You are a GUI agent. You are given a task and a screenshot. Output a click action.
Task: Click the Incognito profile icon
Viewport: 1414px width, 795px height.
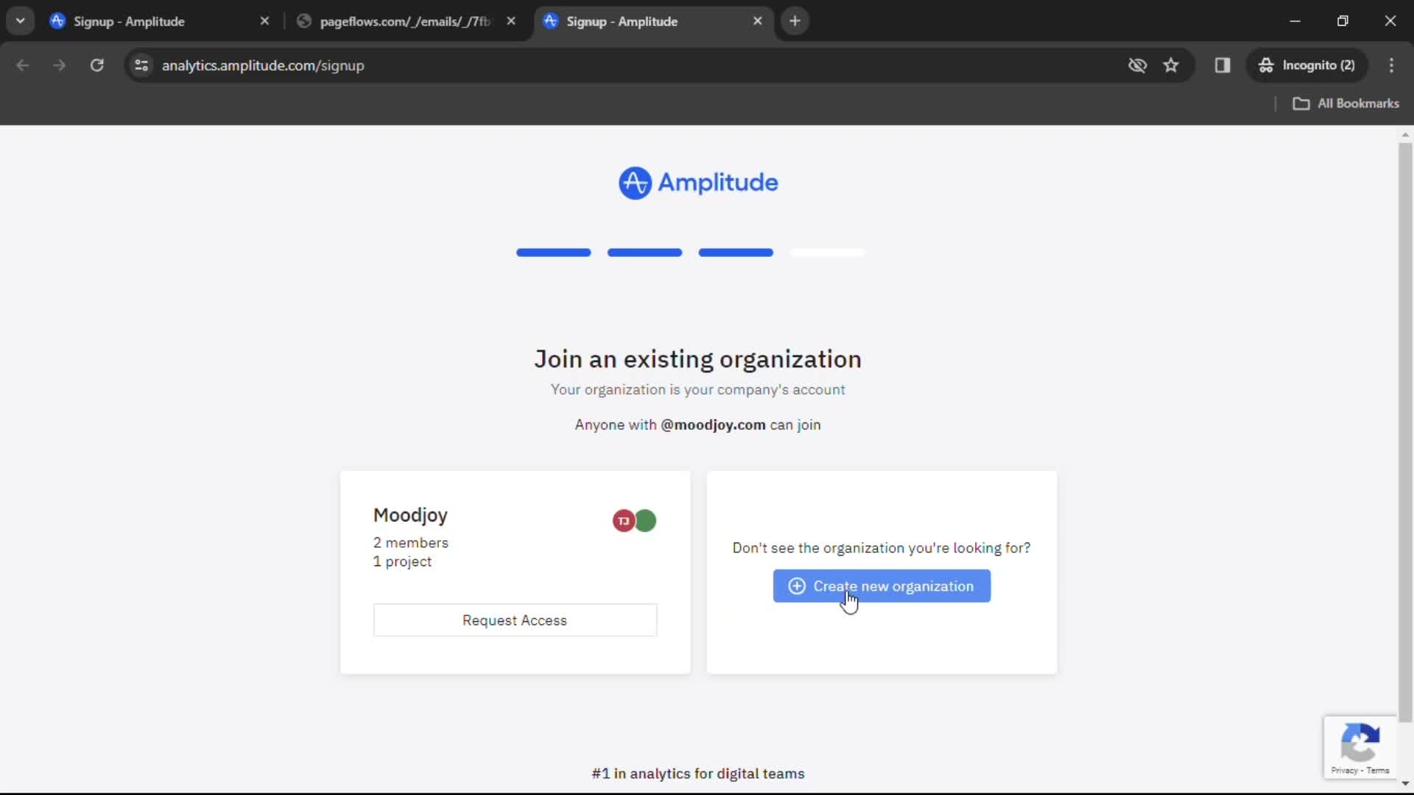click(x=1265, y=65)
